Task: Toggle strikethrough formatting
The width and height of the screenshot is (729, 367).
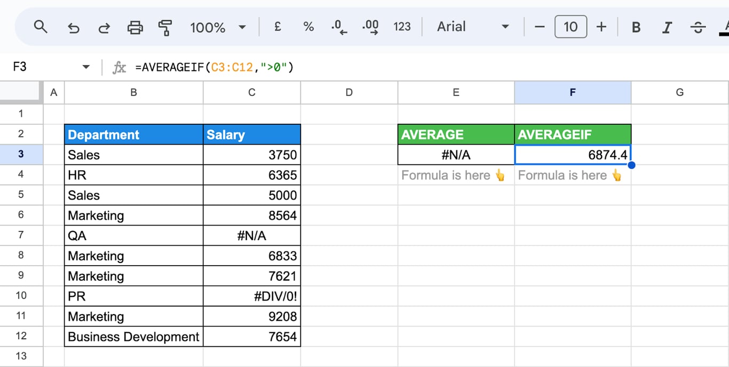Action: [x=698, y=27]
